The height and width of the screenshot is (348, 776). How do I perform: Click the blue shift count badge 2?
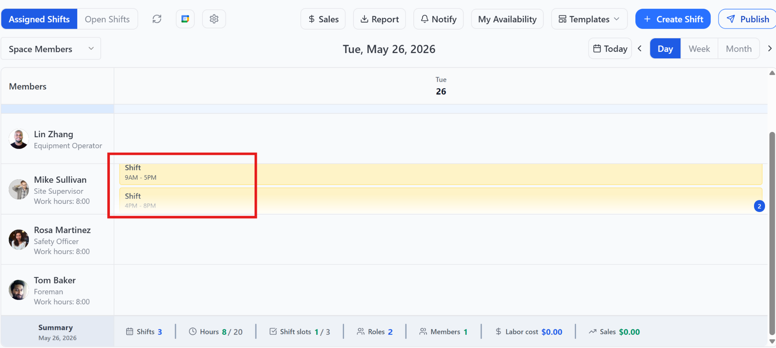tap(759, 206)
